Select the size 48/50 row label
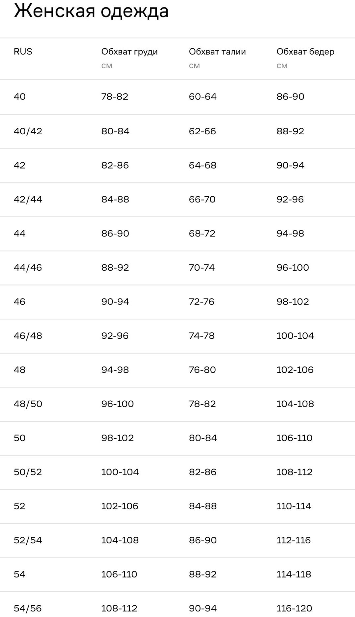This screenshot has width=355, height=617. 28,404
